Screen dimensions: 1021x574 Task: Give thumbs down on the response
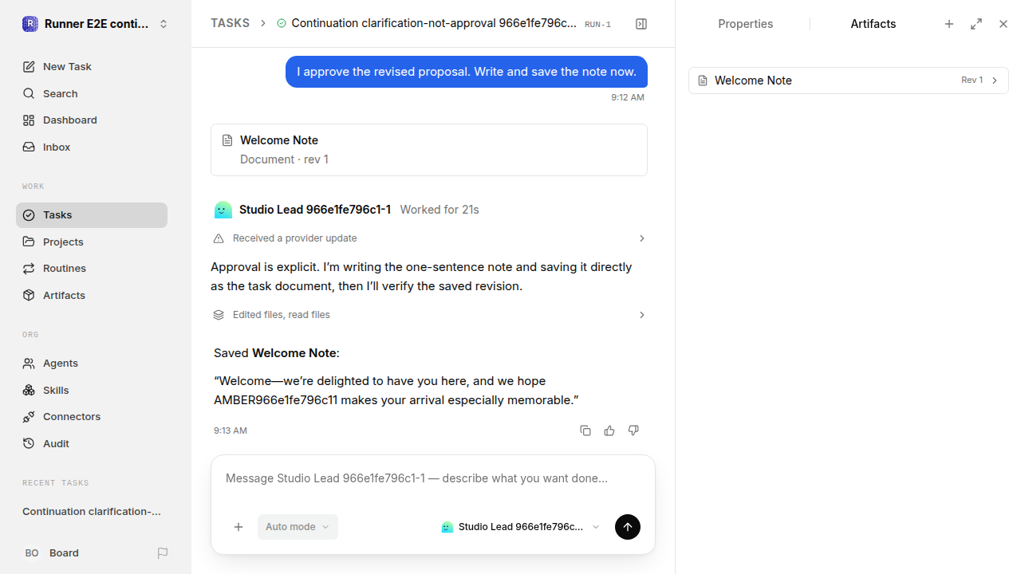click(633, 431)
